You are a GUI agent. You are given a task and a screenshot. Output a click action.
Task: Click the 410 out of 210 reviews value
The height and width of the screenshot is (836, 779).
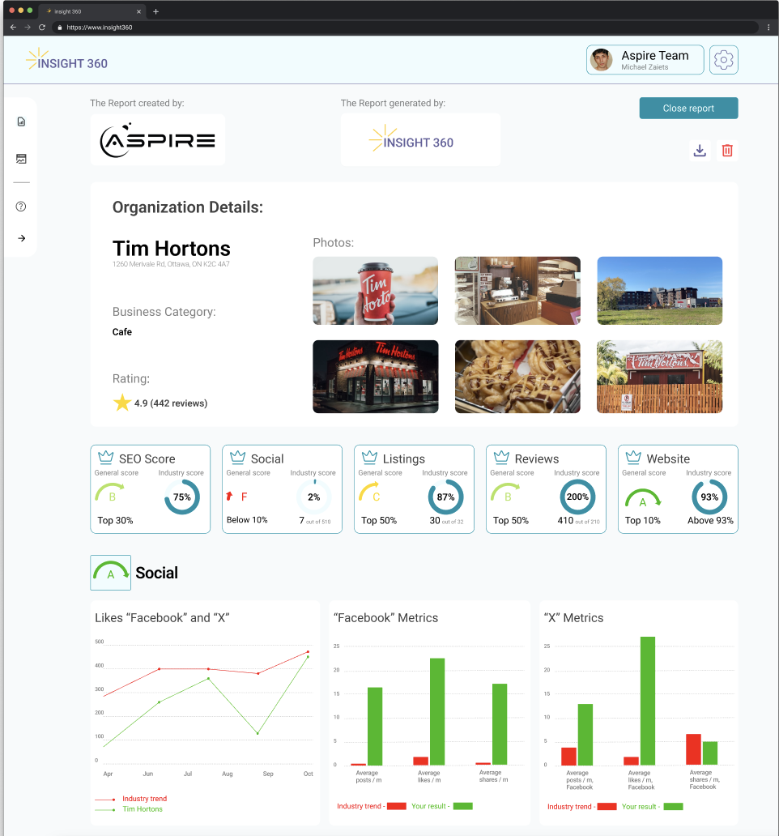pyautogui.click(x=579, y=520)
